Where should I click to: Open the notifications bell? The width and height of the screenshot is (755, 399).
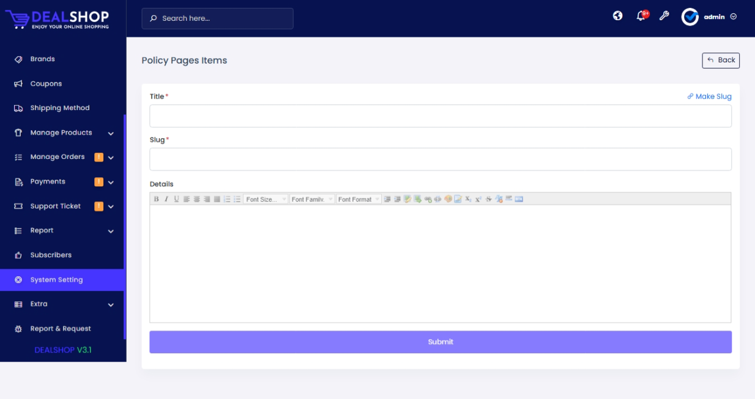click(641, 16)
